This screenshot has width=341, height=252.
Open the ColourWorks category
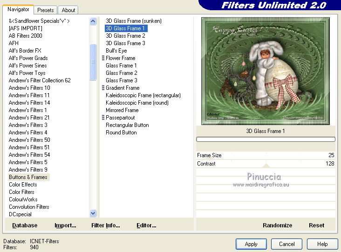(23, 199)
